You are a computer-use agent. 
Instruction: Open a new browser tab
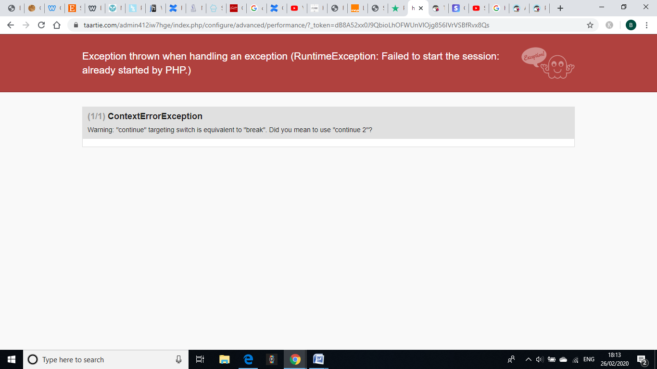point(560,8)
